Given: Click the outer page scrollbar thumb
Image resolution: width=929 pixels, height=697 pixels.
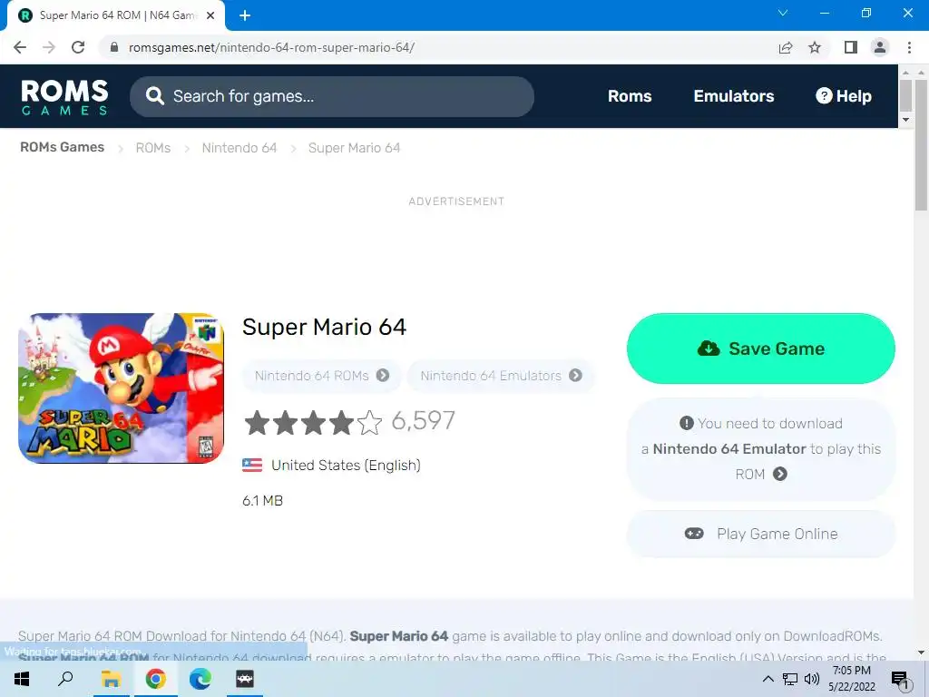Looking at the screenshot, I should [922, 145].
